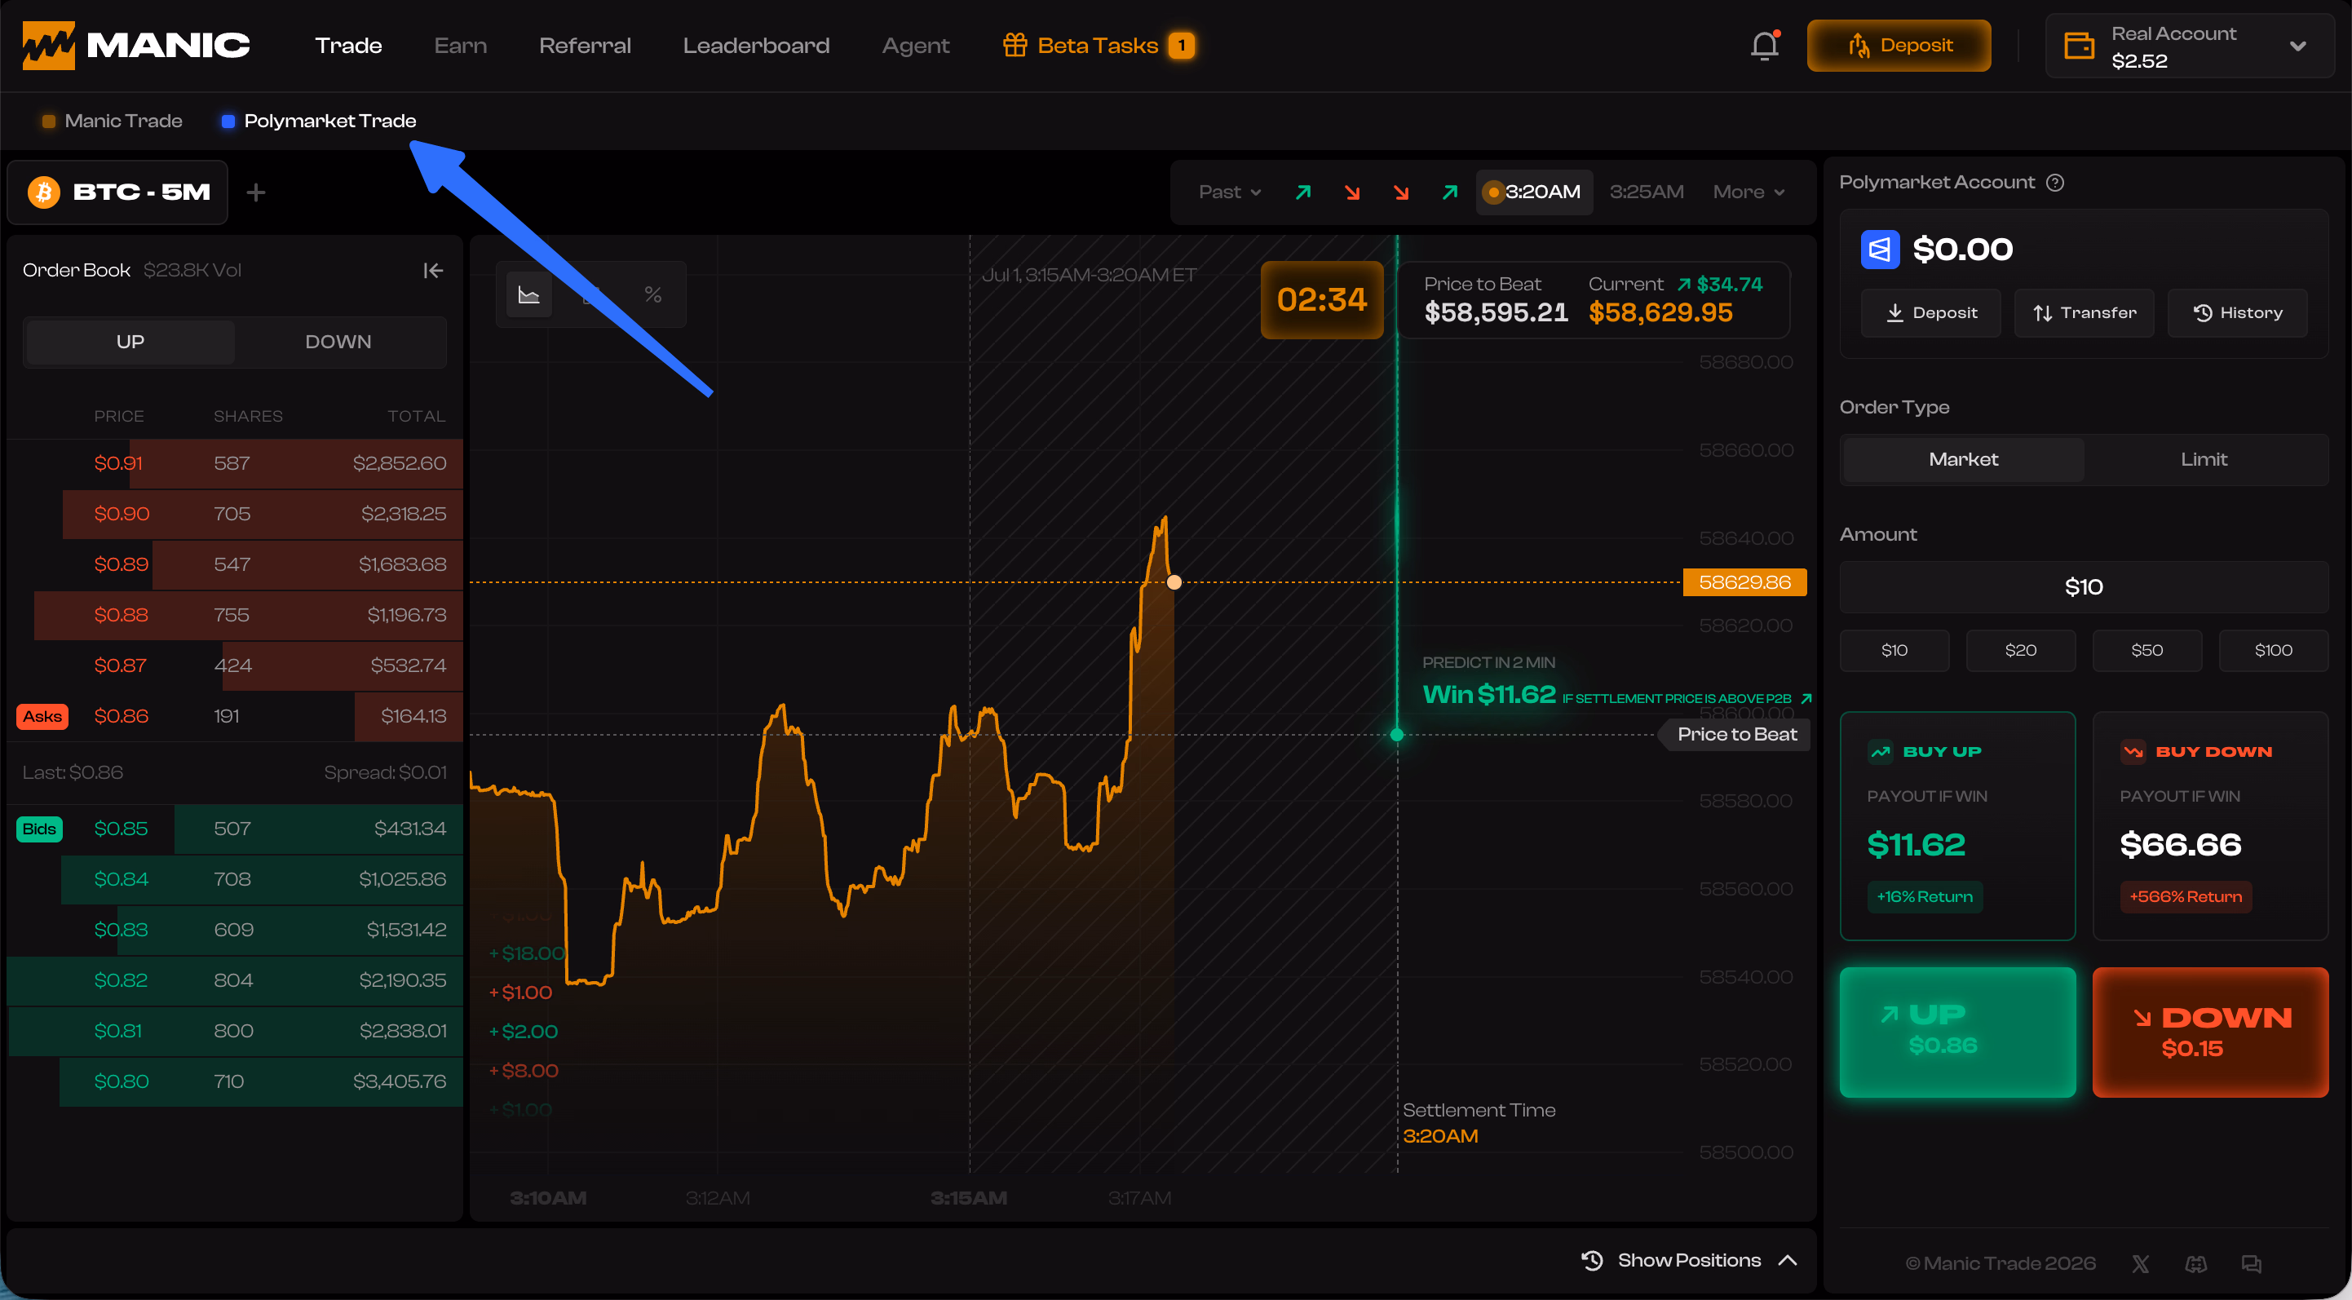Open Polymarket Account help icon
The image size is (2352, 1300).
[x=2055, y=183]
